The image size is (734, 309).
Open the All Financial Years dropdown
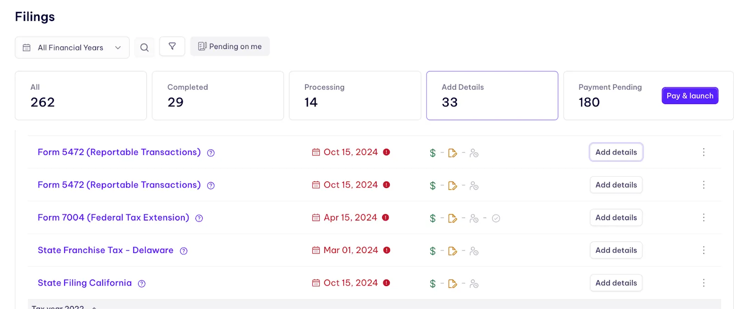(72, 48)
